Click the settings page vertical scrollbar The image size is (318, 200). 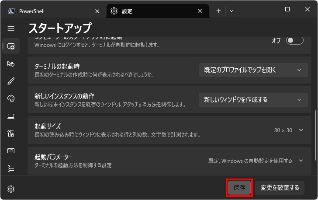315,135
